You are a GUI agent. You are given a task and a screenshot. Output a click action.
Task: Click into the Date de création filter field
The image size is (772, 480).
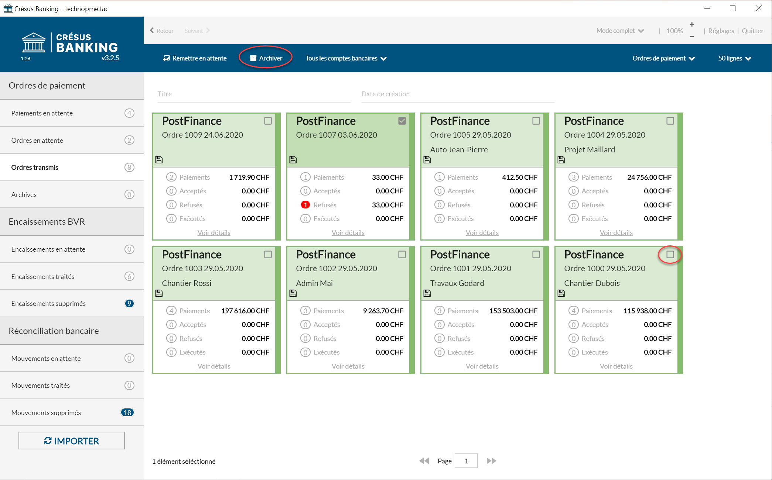458,94
